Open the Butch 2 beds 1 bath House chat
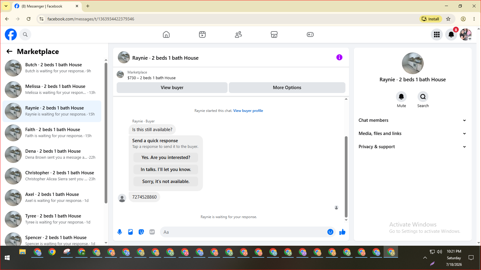The image size is (481, 270). tap(52, 68)
